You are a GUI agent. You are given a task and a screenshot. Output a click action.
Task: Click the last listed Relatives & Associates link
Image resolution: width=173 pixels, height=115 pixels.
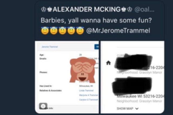tap(88, 100)
